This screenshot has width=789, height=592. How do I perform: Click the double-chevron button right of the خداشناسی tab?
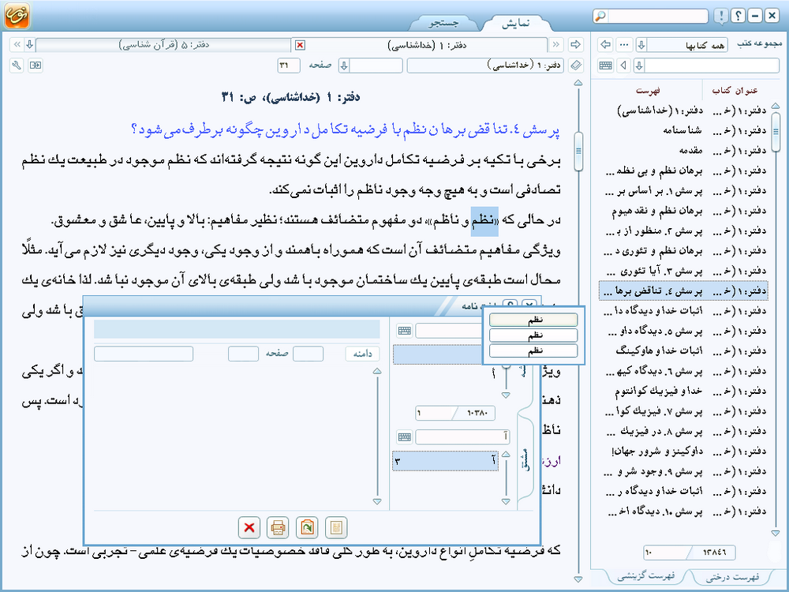point(555,45)
